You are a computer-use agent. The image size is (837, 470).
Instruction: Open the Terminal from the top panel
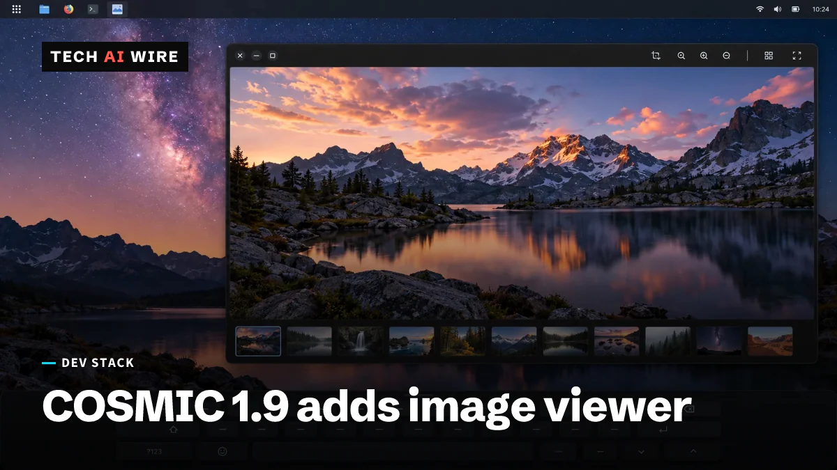tap(92, 9)
